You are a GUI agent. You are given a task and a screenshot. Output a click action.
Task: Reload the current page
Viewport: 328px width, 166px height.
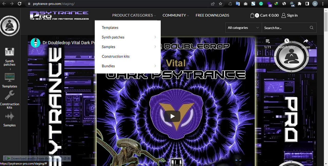point(19,4)
